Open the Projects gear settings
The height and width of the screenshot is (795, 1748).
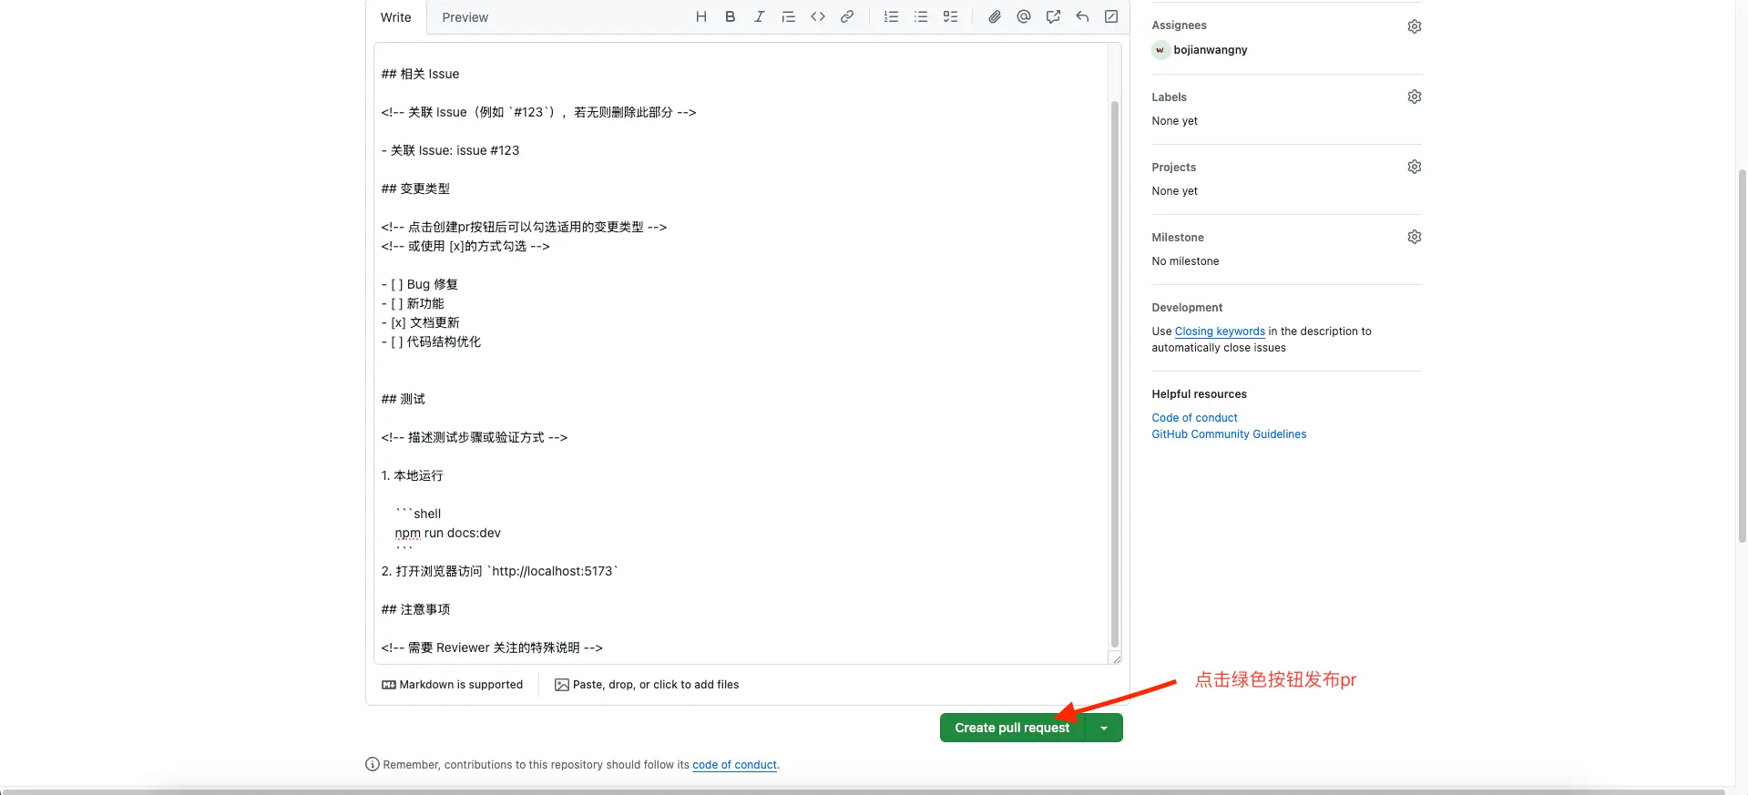[1415, 167]
